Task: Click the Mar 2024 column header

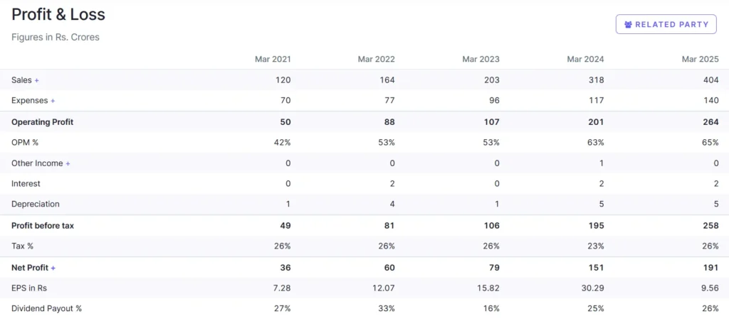Action: (x=585, y=59)
